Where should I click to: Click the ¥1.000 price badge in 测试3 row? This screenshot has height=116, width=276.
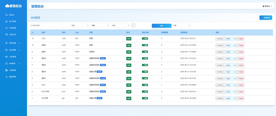pyautogui.click(x=103, y=78)
